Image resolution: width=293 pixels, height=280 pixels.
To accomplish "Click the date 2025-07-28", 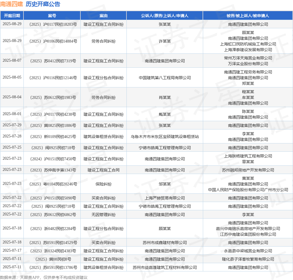I will tap(12, 136).
